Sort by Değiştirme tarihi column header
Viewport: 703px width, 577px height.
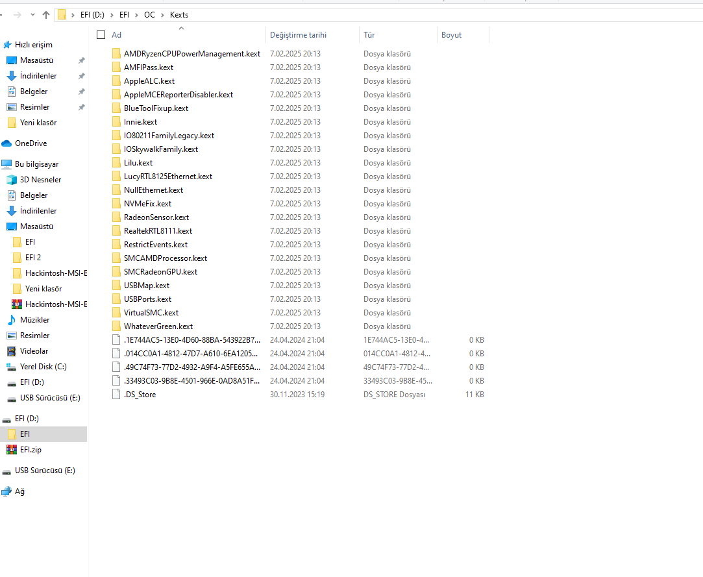click(298, 35)
